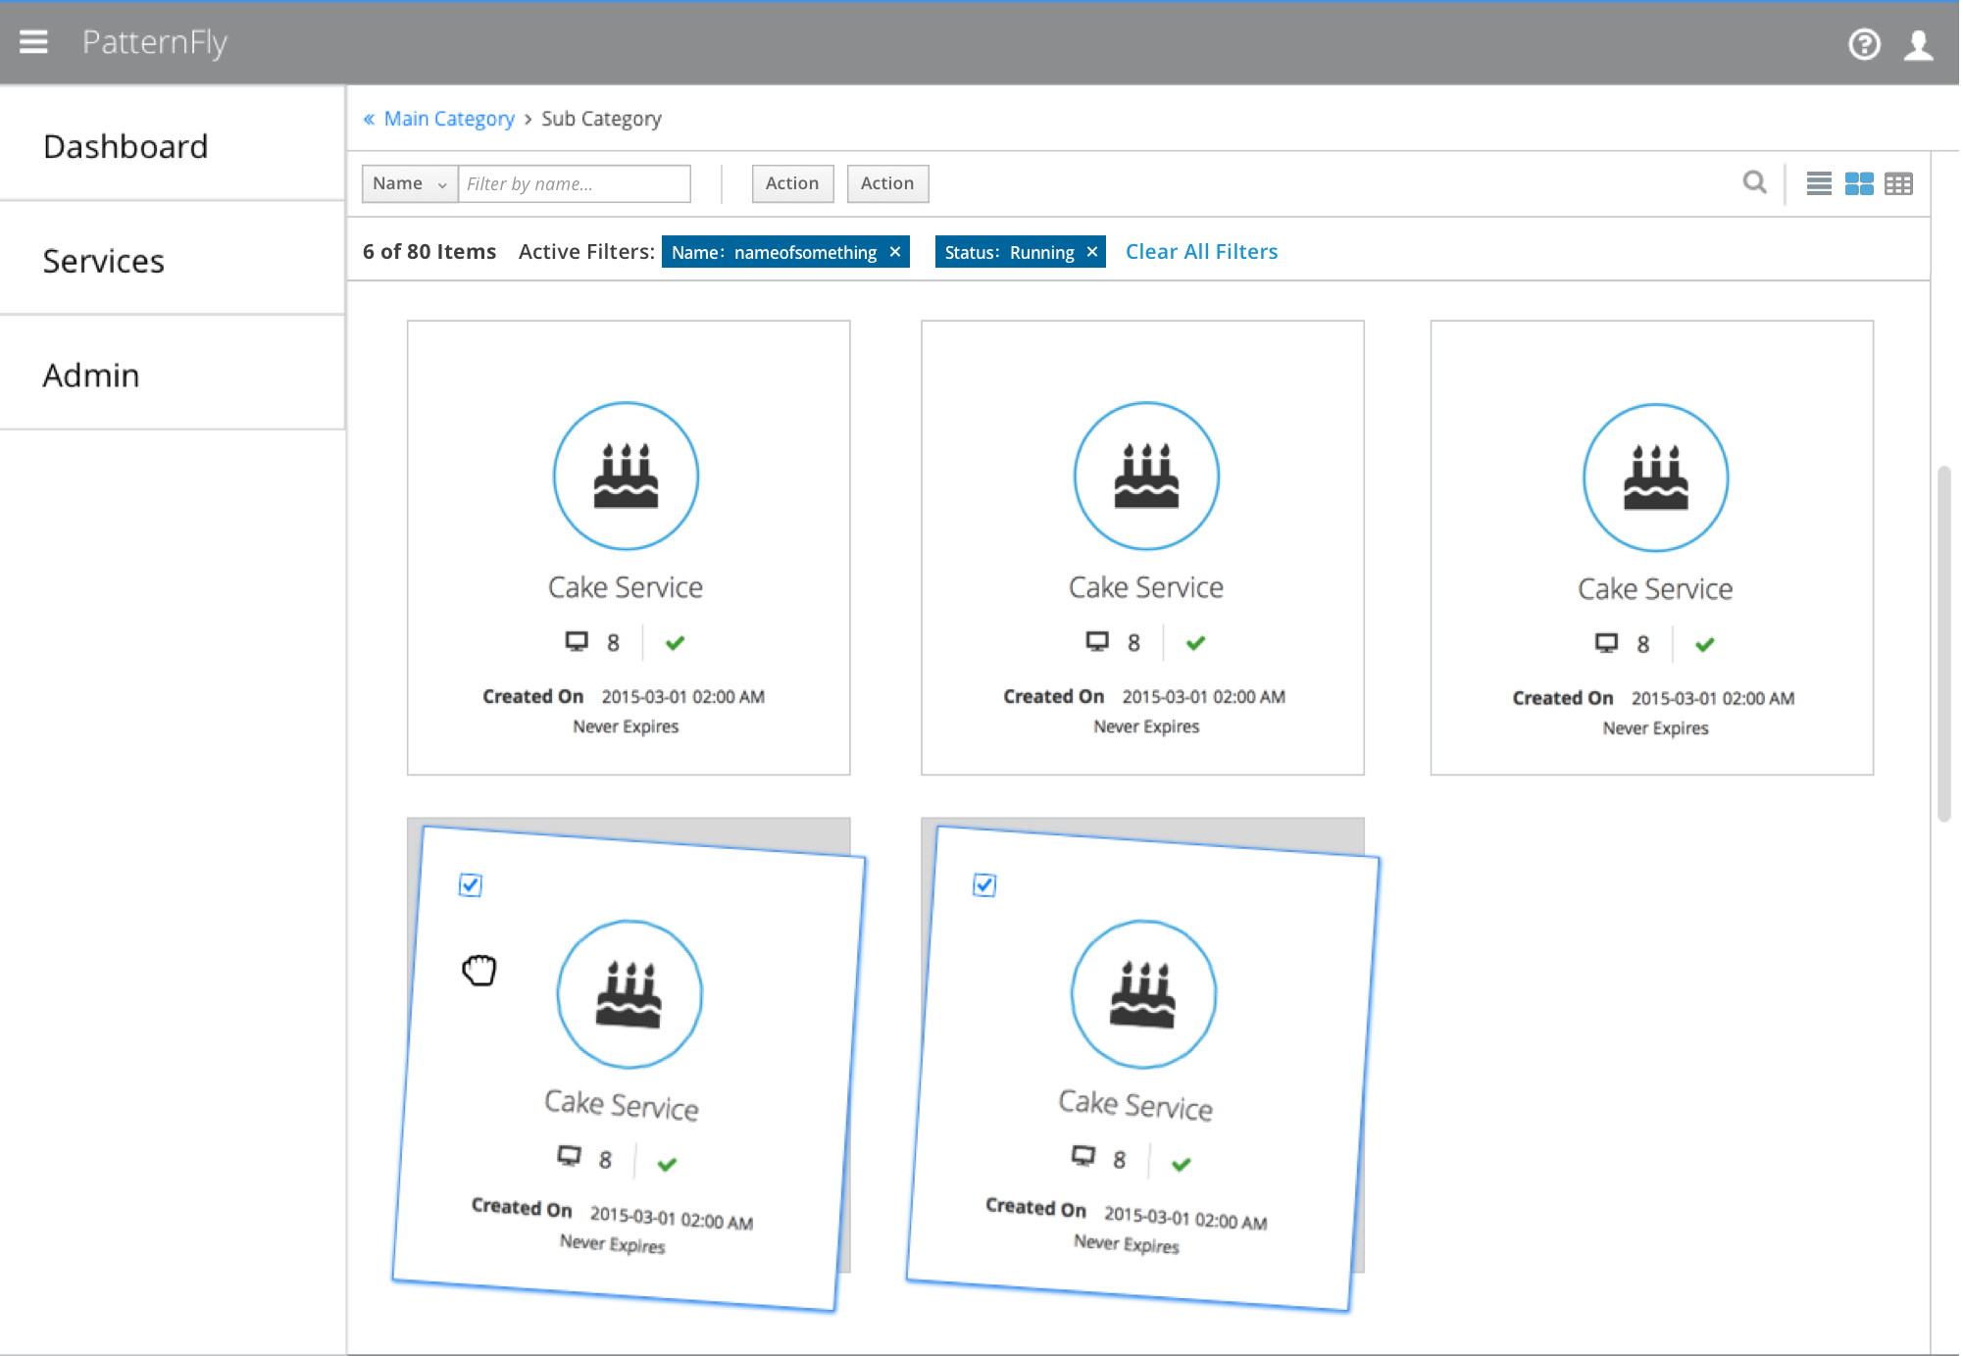Open the hamburger navigation menu

click(33, 41)
